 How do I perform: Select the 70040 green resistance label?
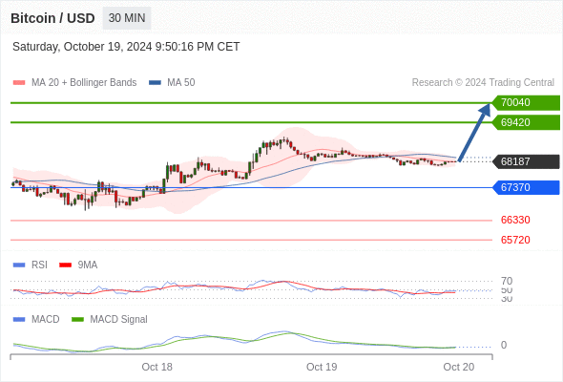click(x=526, y=103)
